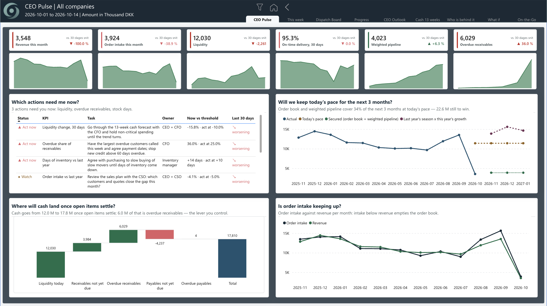Click 'Days of inventory vs last year' cell
Viewport: 547px width, 306px height.
point(63,163)
